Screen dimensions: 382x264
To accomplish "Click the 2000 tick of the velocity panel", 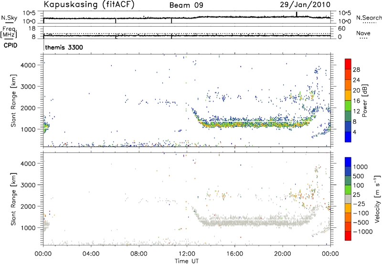I will click(x=28, y=207).
